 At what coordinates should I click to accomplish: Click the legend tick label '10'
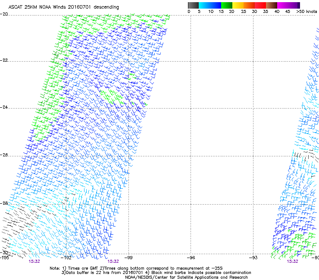211,12
